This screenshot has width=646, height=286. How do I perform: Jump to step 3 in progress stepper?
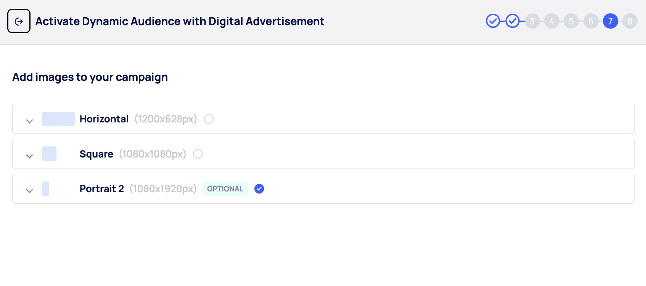(x=532, y=21)
